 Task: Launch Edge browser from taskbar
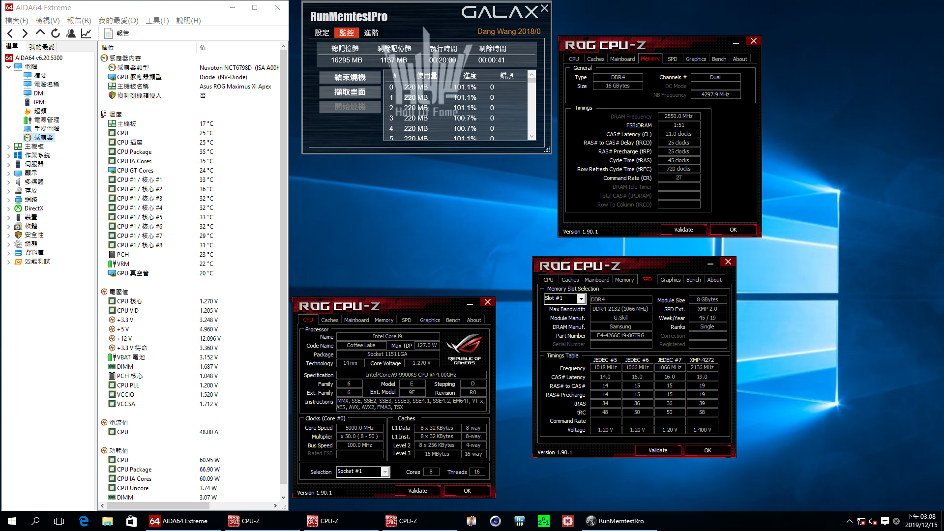[84, 521]
